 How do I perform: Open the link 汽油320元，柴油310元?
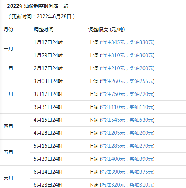127,185
